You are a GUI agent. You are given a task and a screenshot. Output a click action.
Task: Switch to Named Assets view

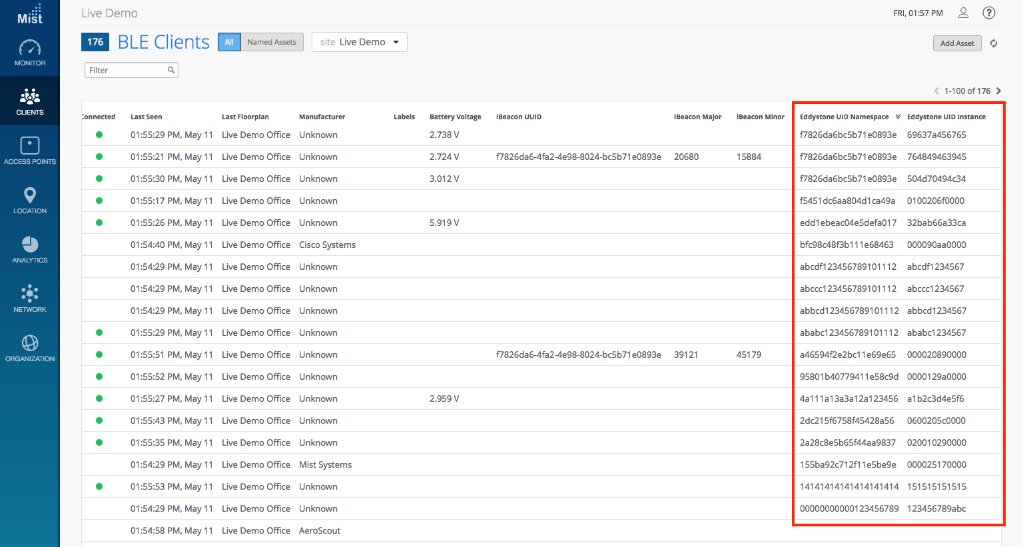pyautogui.click(x=272, y=42)
